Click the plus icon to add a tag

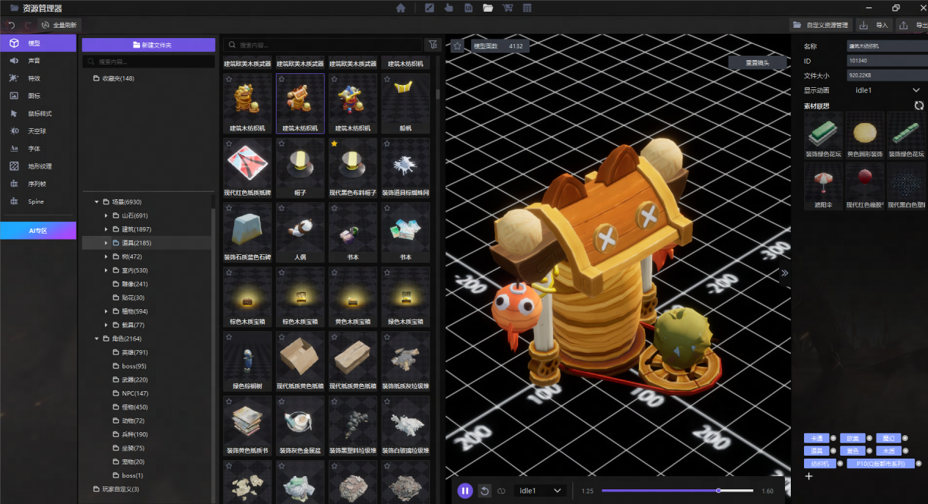click(x=809, y=476)
